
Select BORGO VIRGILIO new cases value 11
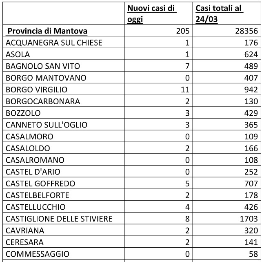pos(185,90)
